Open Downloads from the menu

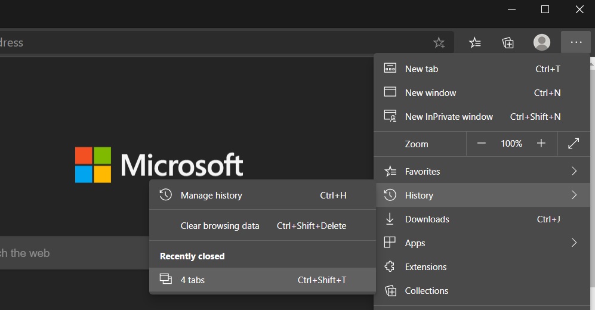(427, 219)
